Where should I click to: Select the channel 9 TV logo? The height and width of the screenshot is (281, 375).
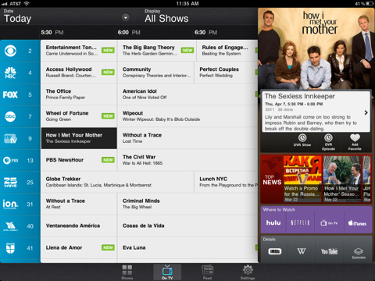pos(10,138)
